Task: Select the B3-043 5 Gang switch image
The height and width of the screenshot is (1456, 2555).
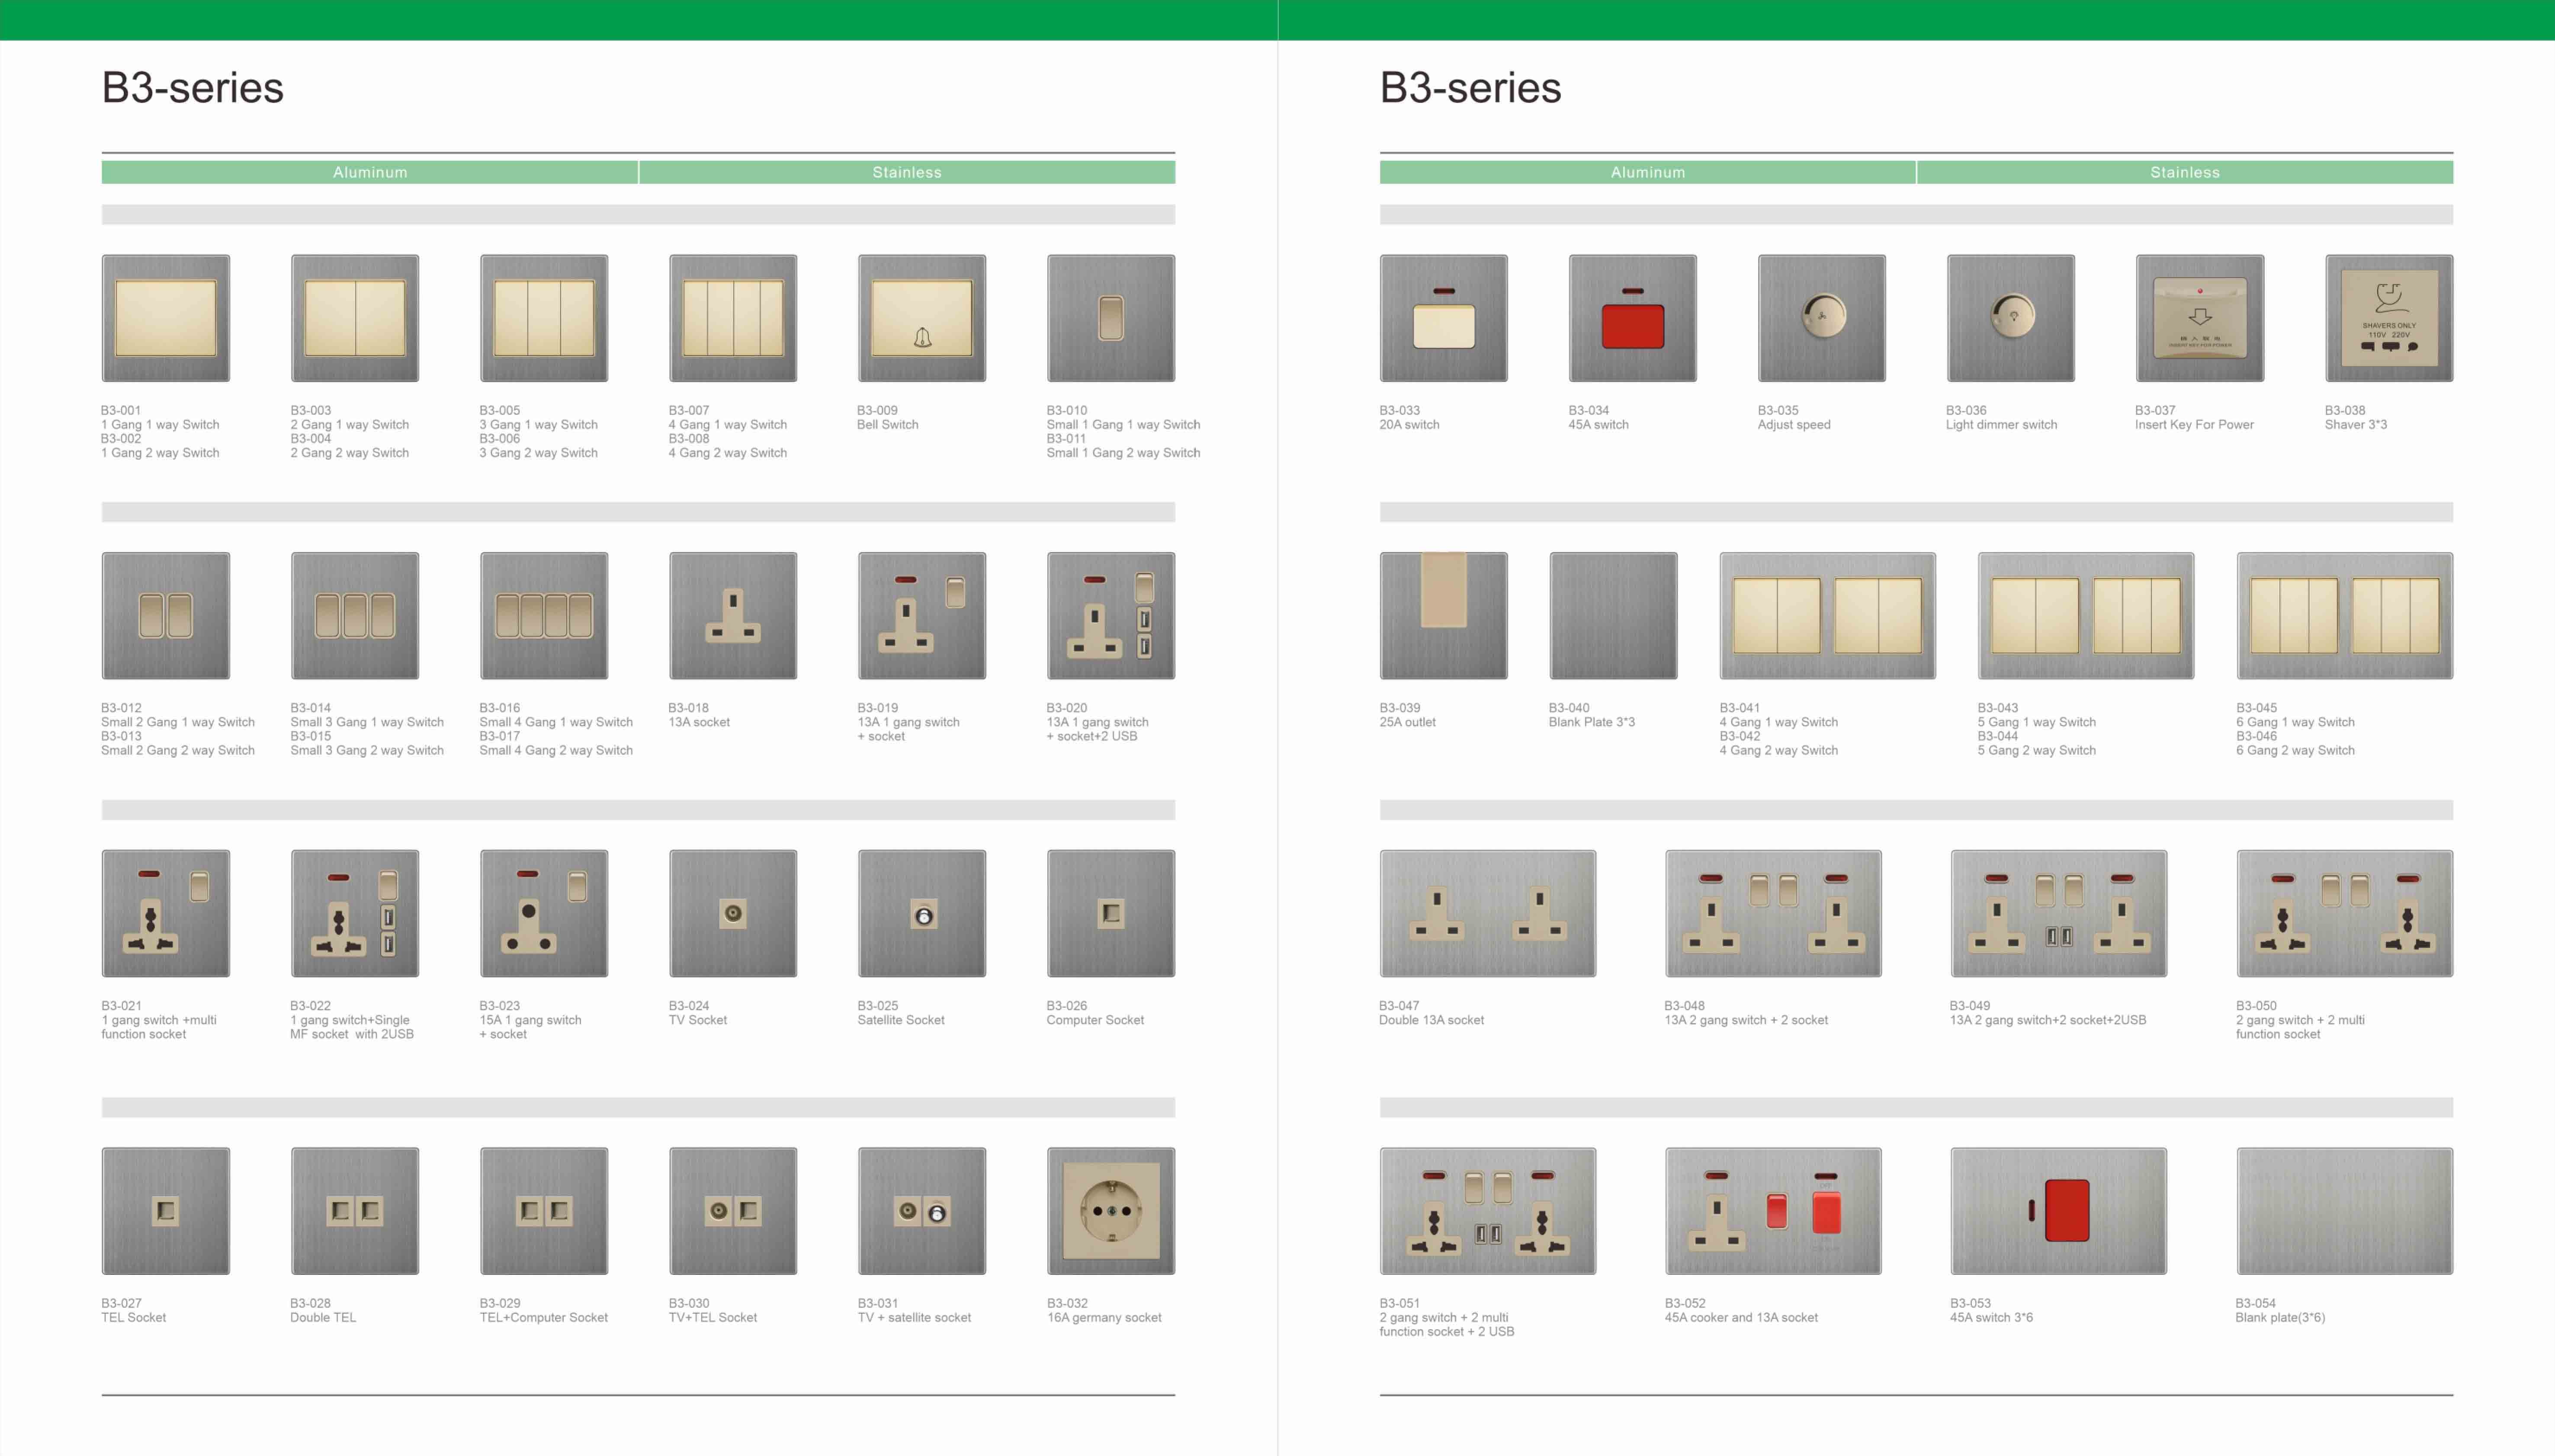Action: [2086, 615]
